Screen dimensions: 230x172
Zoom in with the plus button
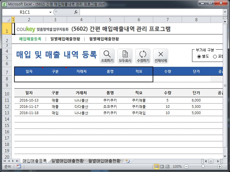(x=220, y=167)
